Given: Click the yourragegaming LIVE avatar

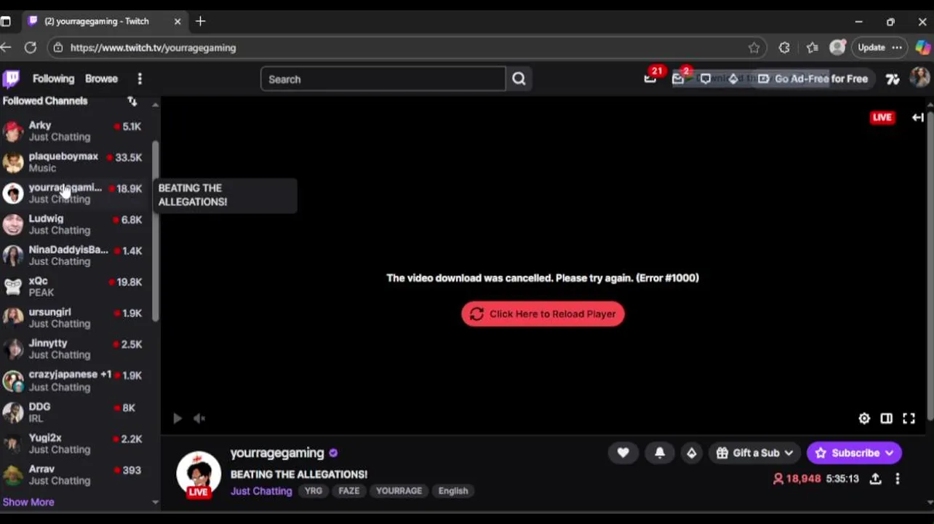Looking at the screenshot, I should 199,475.
